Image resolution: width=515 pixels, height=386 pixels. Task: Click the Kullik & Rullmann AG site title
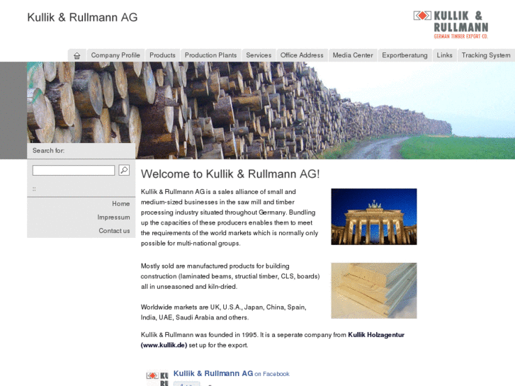click(82, 17)
